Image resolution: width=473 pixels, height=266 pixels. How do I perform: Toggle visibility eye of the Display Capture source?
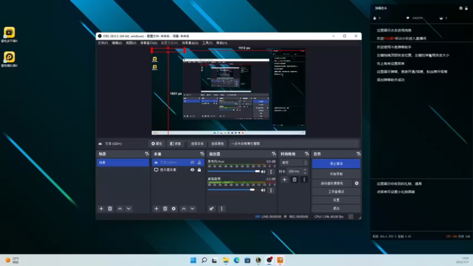pos(193,170)
